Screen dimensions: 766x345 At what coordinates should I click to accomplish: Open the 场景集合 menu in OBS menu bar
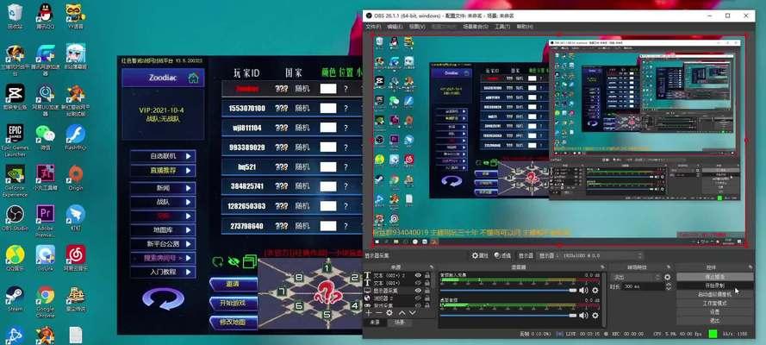476,27
